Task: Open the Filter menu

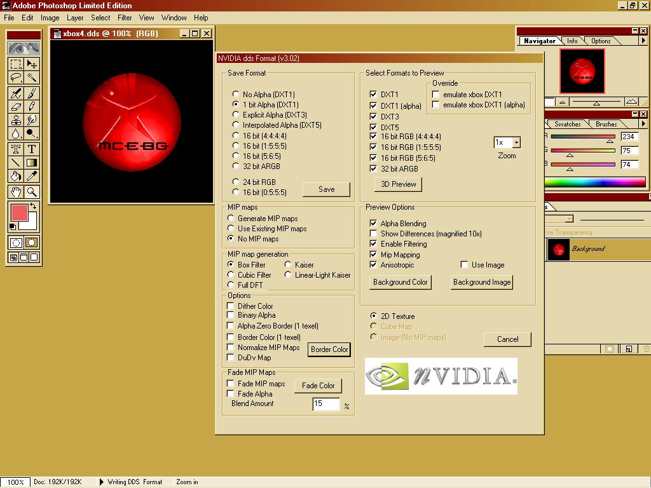Action: pos(125,18)
